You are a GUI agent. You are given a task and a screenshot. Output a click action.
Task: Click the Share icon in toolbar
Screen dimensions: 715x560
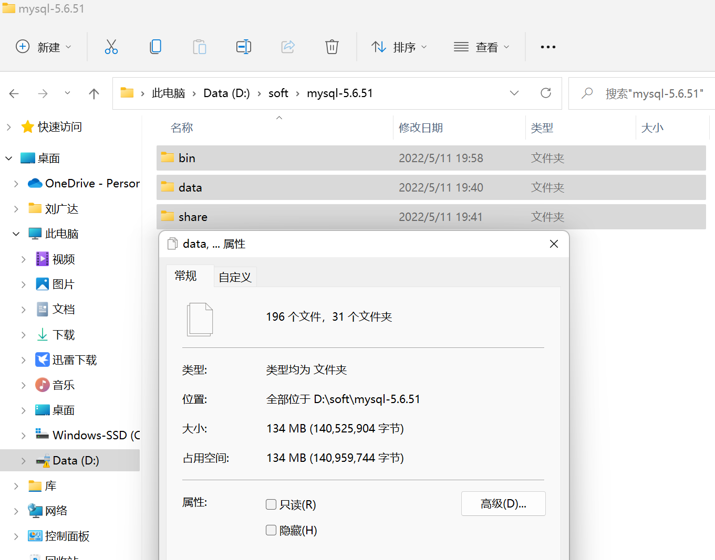click(x=288, y=47)
